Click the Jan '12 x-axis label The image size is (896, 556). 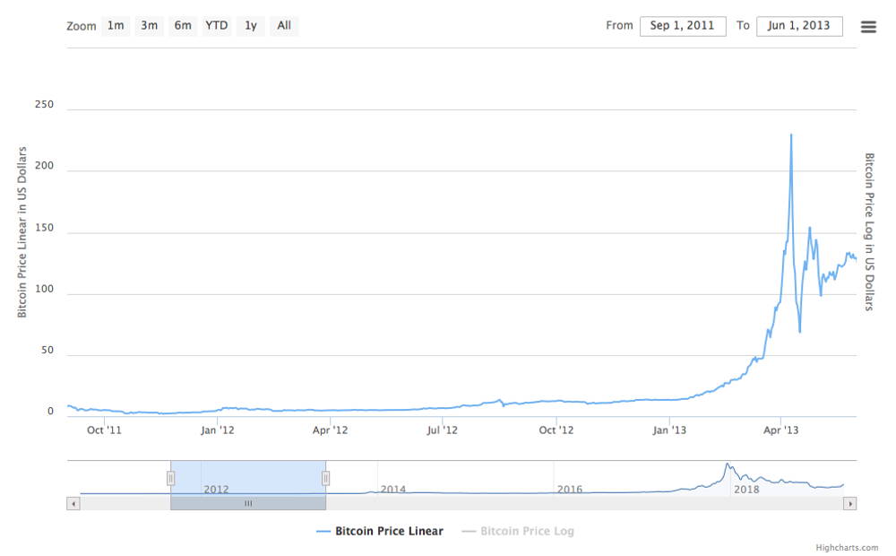[x=217, y=430]
